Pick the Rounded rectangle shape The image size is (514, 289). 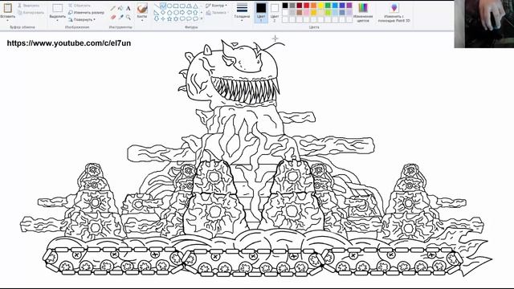(182, 6)
